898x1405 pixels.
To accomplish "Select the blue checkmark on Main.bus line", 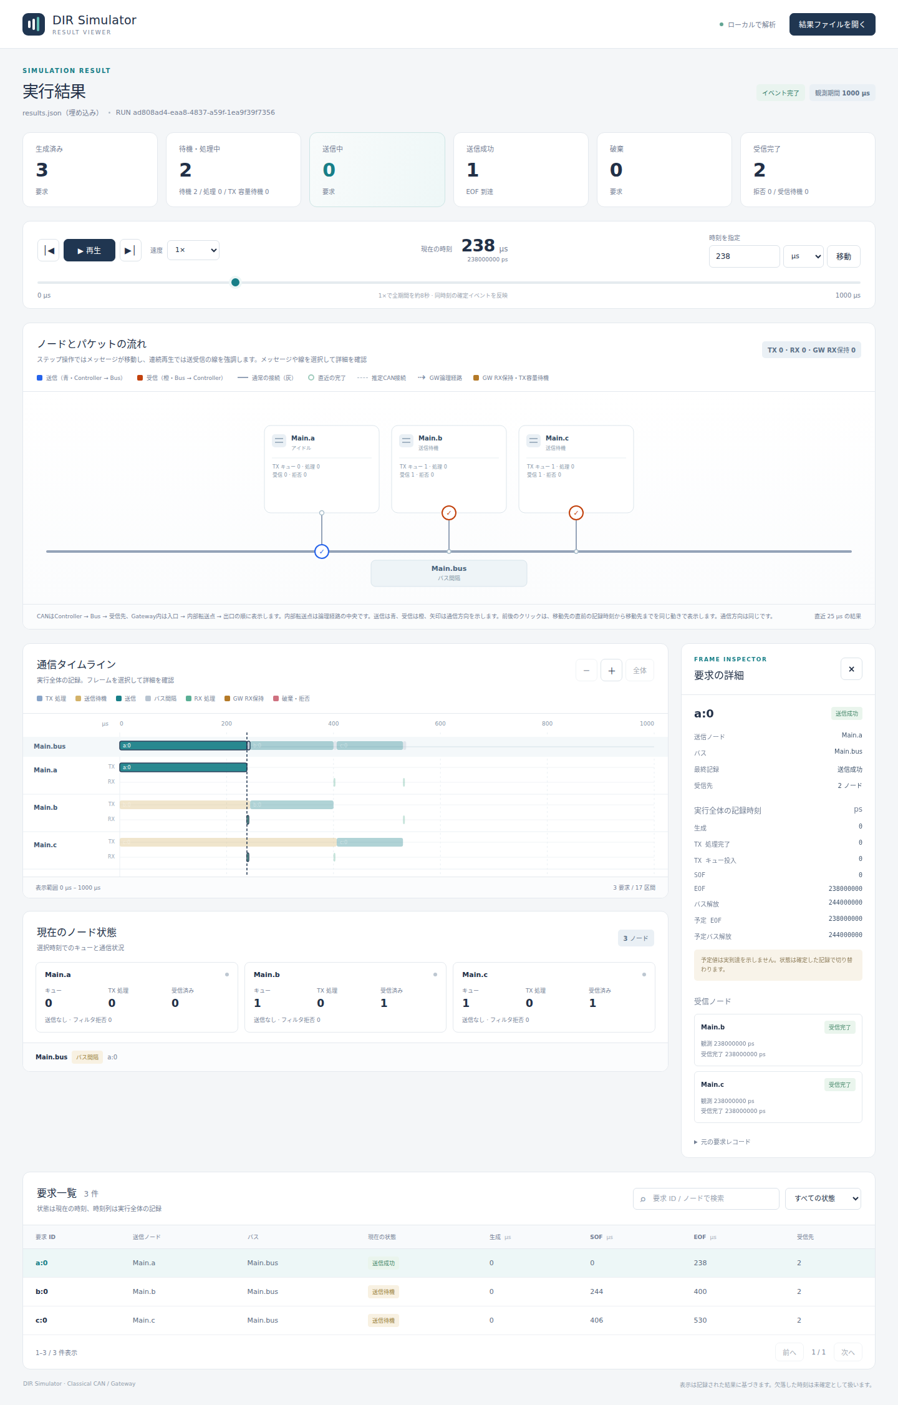I will click(x=322, y=552).
